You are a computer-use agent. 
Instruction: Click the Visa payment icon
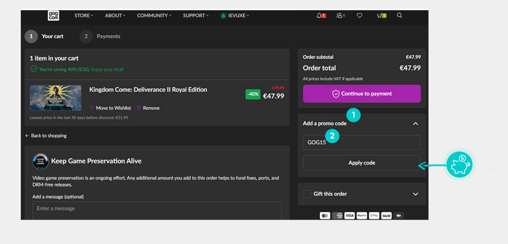point(349,215)
